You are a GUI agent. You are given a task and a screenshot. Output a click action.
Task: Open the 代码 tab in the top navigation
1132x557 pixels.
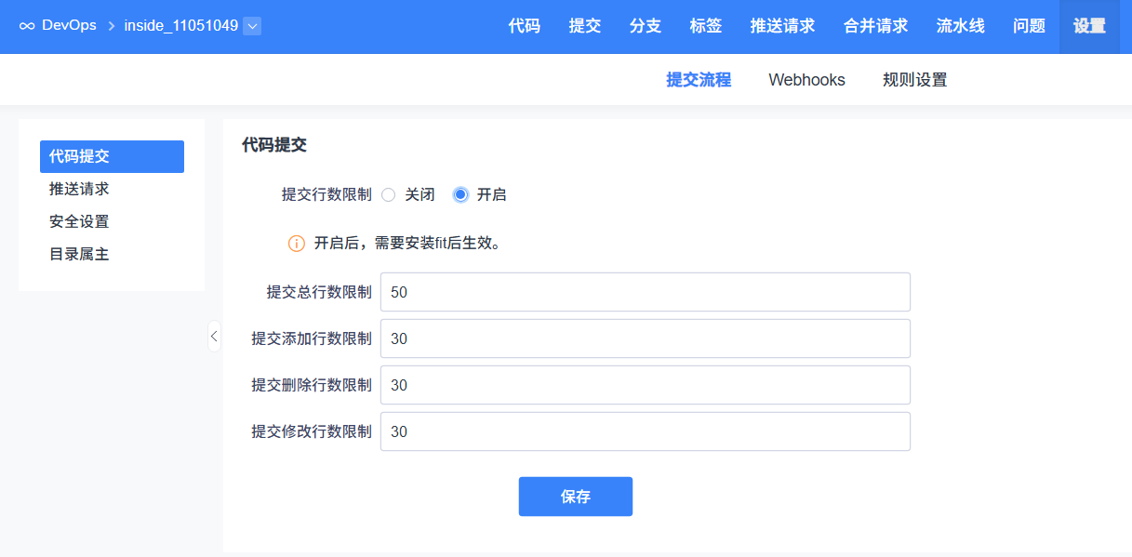click(x=525, y=26)
